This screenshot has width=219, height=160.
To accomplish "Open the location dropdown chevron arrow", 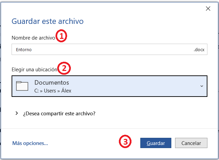I will point(202,86).
